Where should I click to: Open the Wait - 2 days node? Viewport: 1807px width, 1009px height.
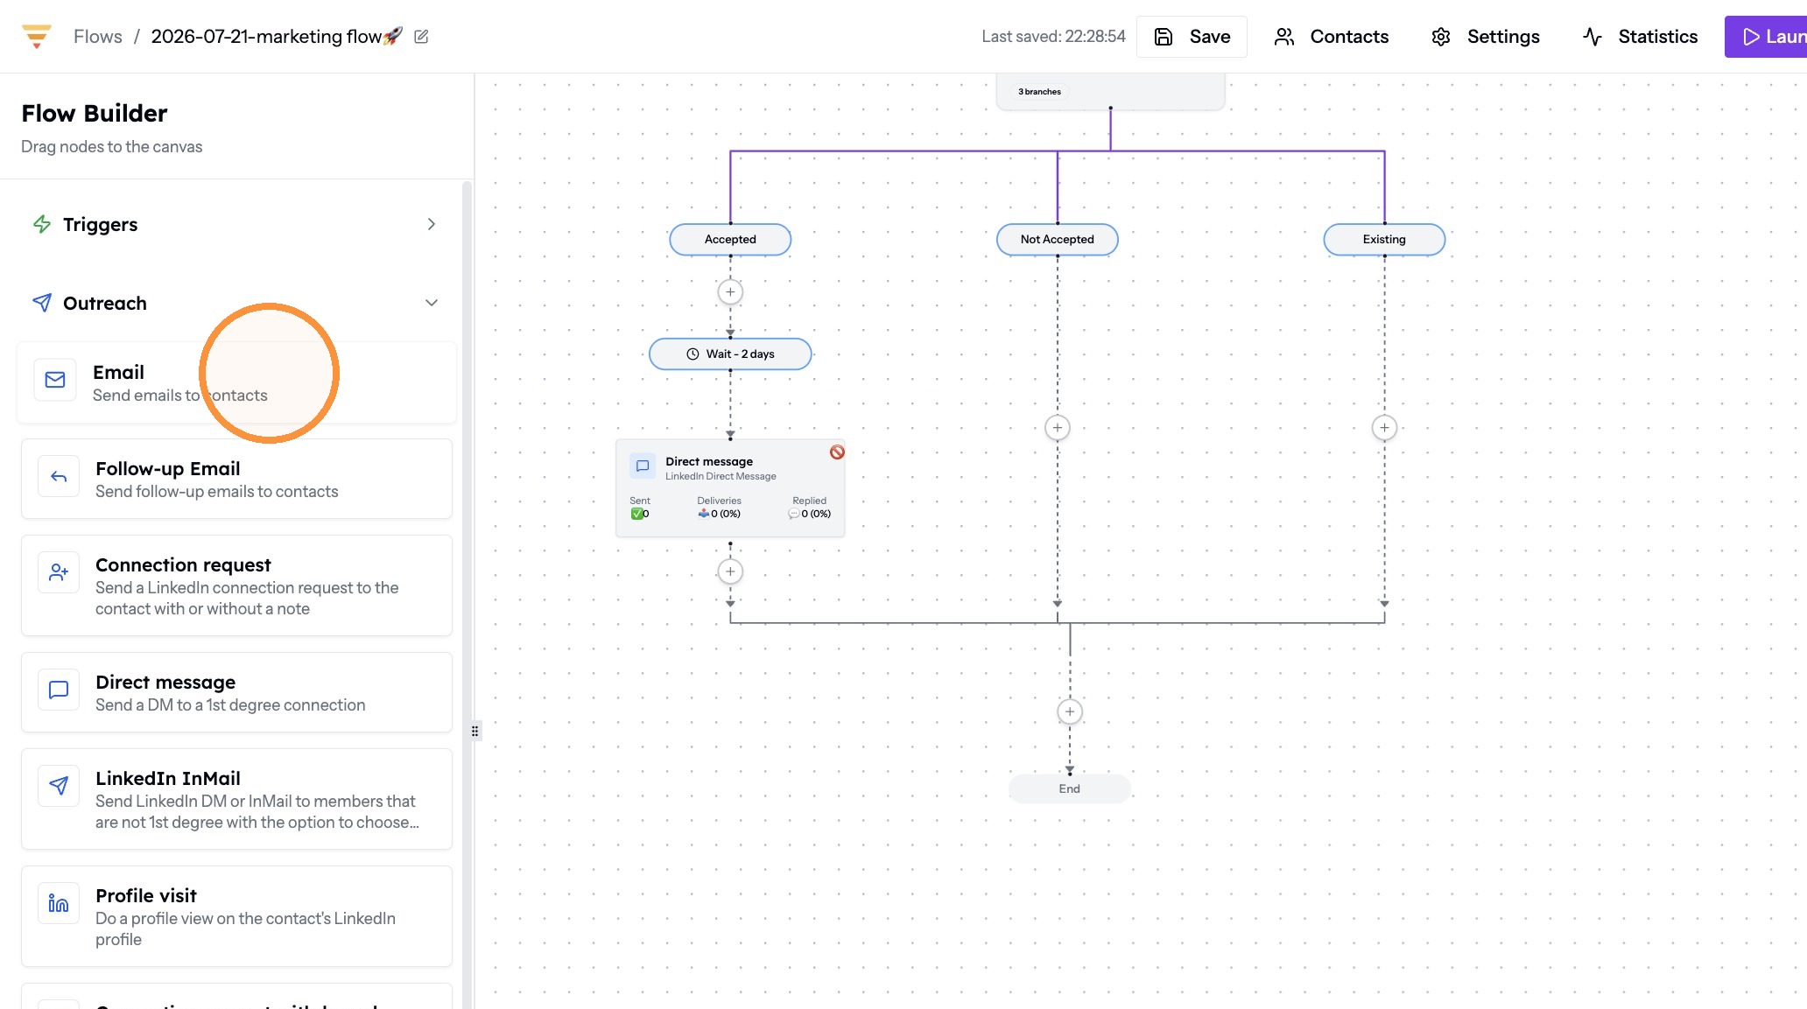(730, 354)
